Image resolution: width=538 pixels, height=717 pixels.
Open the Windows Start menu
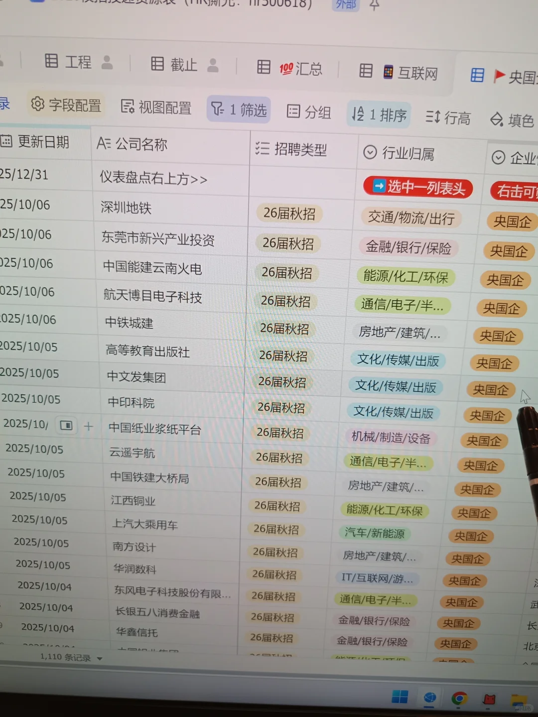click(400, 697)
